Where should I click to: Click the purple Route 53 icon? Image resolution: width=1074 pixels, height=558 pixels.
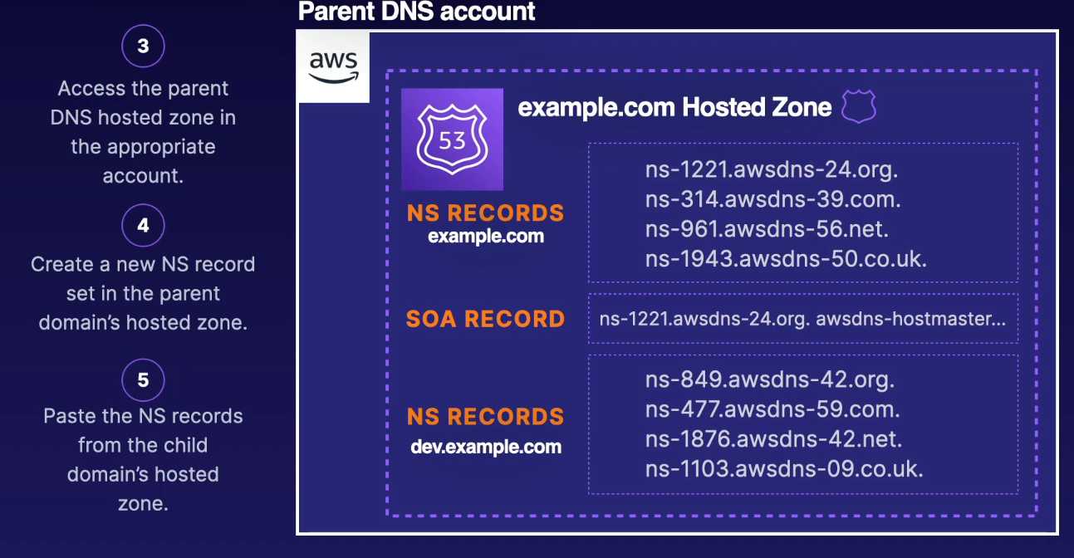[x=452, y=139]
